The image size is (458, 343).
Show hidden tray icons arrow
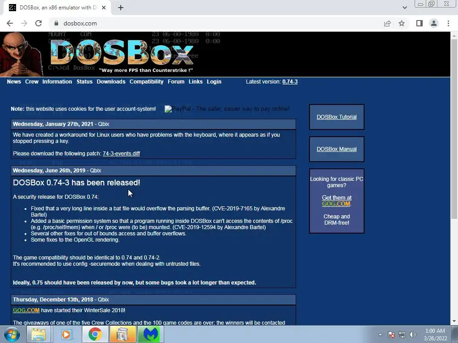[380, 335]
